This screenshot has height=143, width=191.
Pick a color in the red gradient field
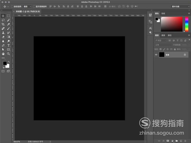172,24
